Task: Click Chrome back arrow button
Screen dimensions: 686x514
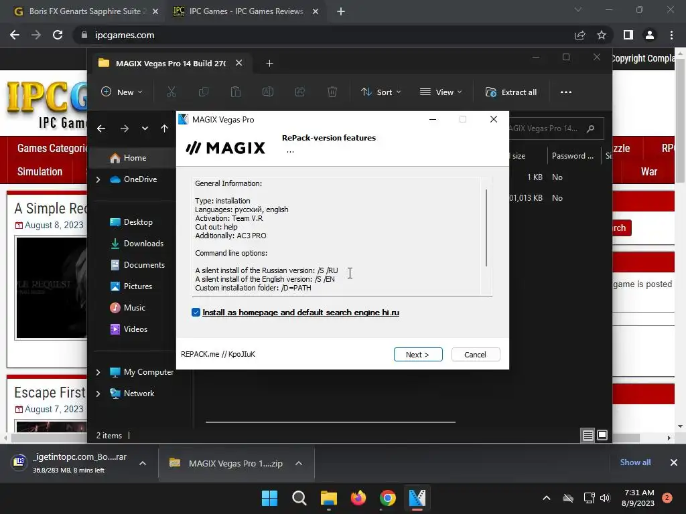Action: pyautogui.click(x=15, y=35)
